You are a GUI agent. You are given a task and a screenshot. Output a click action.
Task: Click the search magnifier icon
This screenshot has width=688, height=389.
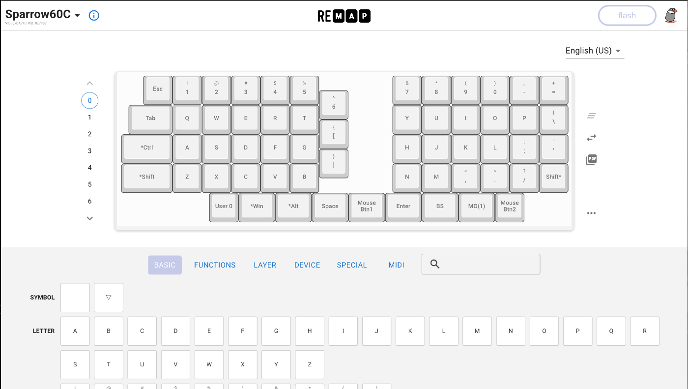[434, 264]
